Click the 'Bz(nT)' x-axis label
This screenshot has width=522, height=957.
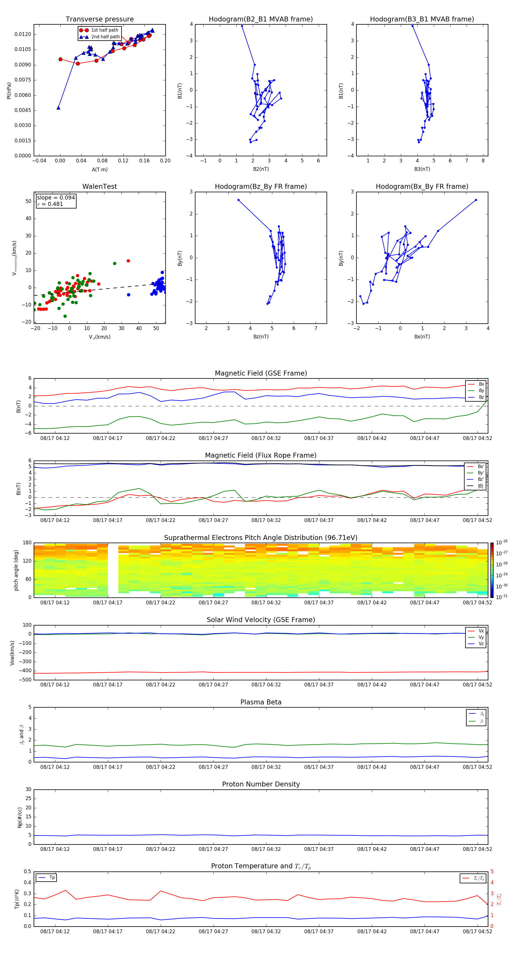(261, 337)
